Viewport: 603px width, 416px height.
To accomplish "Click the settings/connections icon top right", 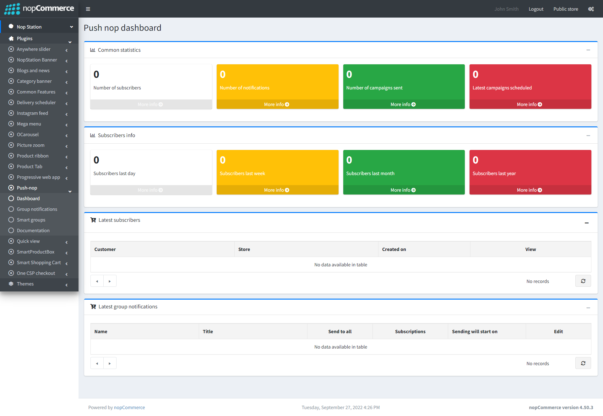I will pos(591,9).
